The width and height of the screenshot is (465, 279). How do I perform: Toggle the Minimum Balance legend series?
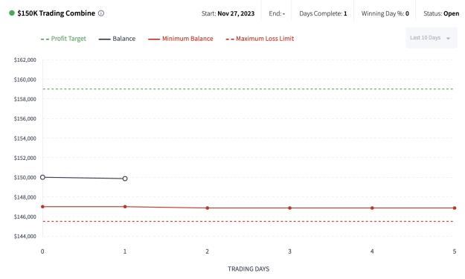tap(180, 39)
